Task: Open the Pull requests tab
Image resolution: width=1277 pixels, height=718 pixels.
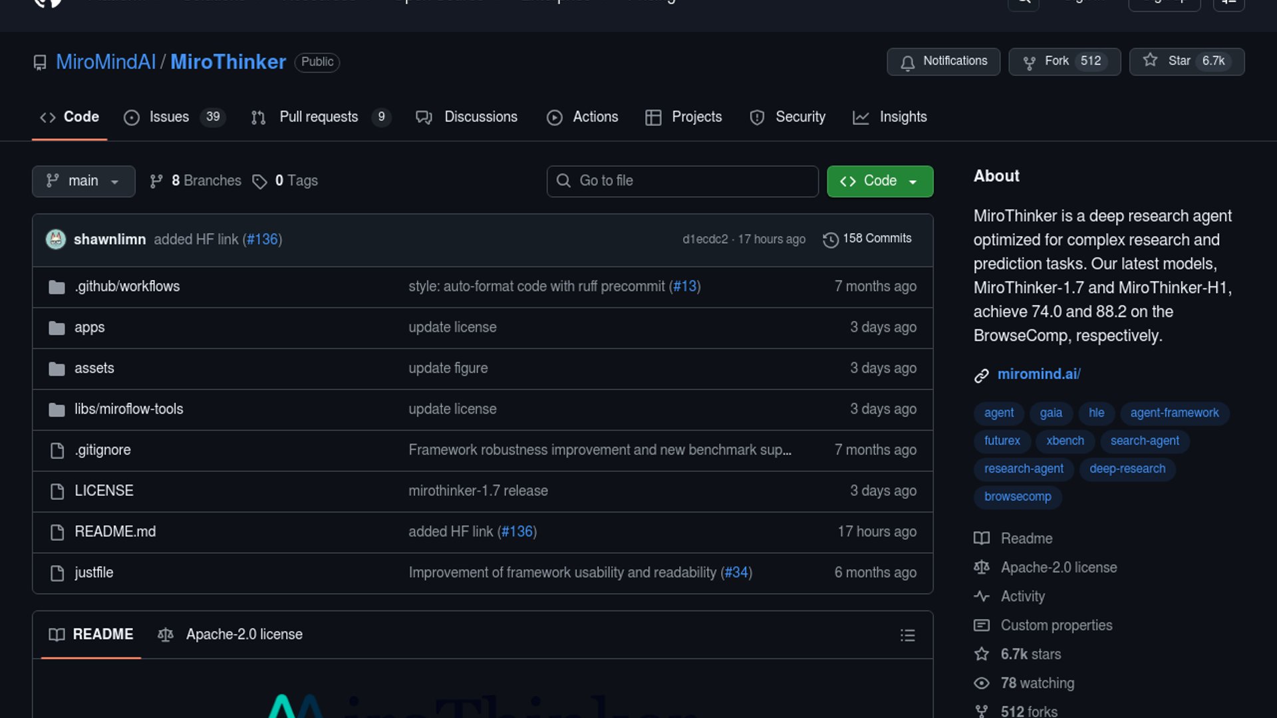Action: [x=319, y=117]
